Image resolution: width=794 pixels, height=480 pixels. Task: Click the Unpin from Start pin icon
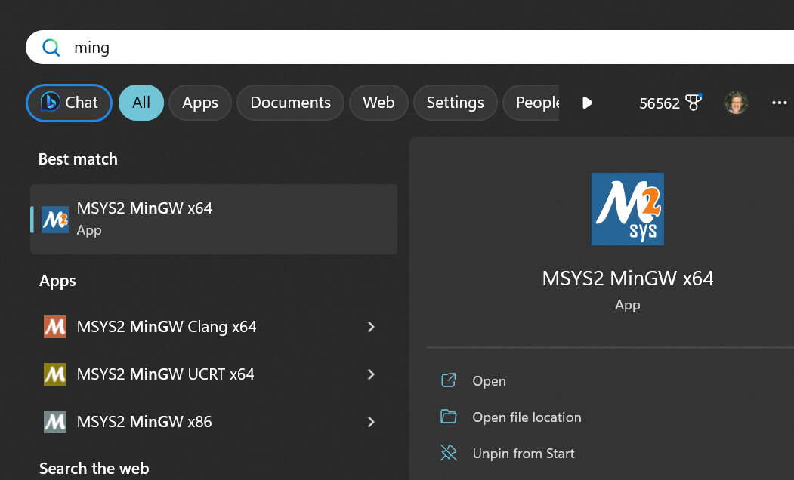(x=449, y=453)
